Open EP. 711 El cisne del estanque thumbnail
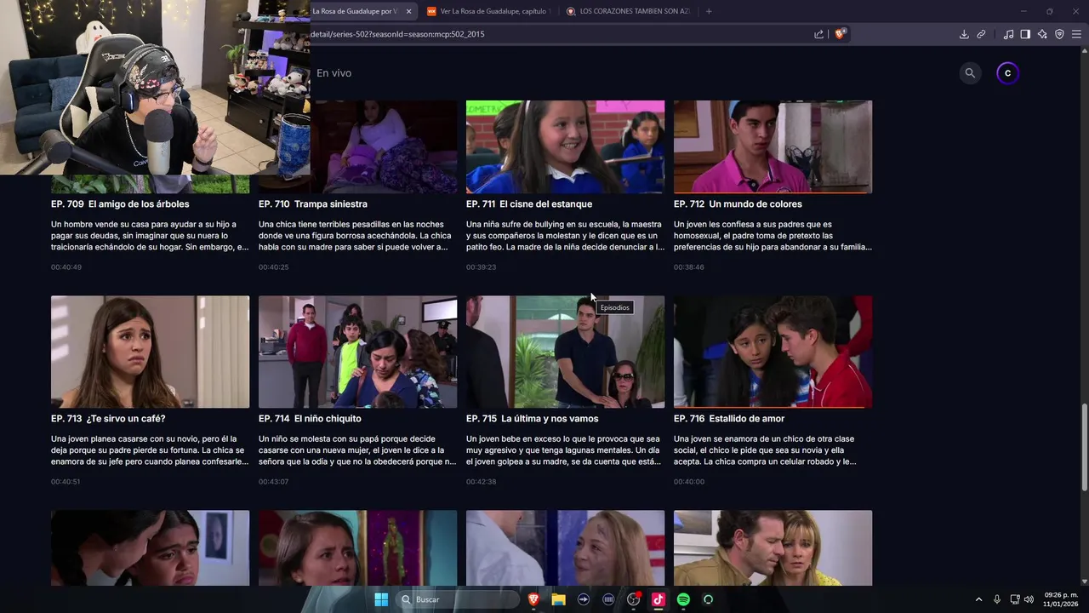The height and width of the screenshot is (613, 1089). click(565, 146)
